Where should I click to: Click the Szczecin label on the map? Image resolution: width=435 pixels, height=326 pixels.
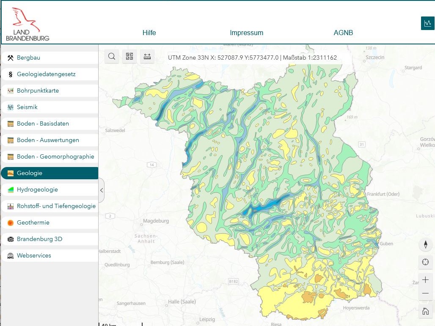point(375,58)
